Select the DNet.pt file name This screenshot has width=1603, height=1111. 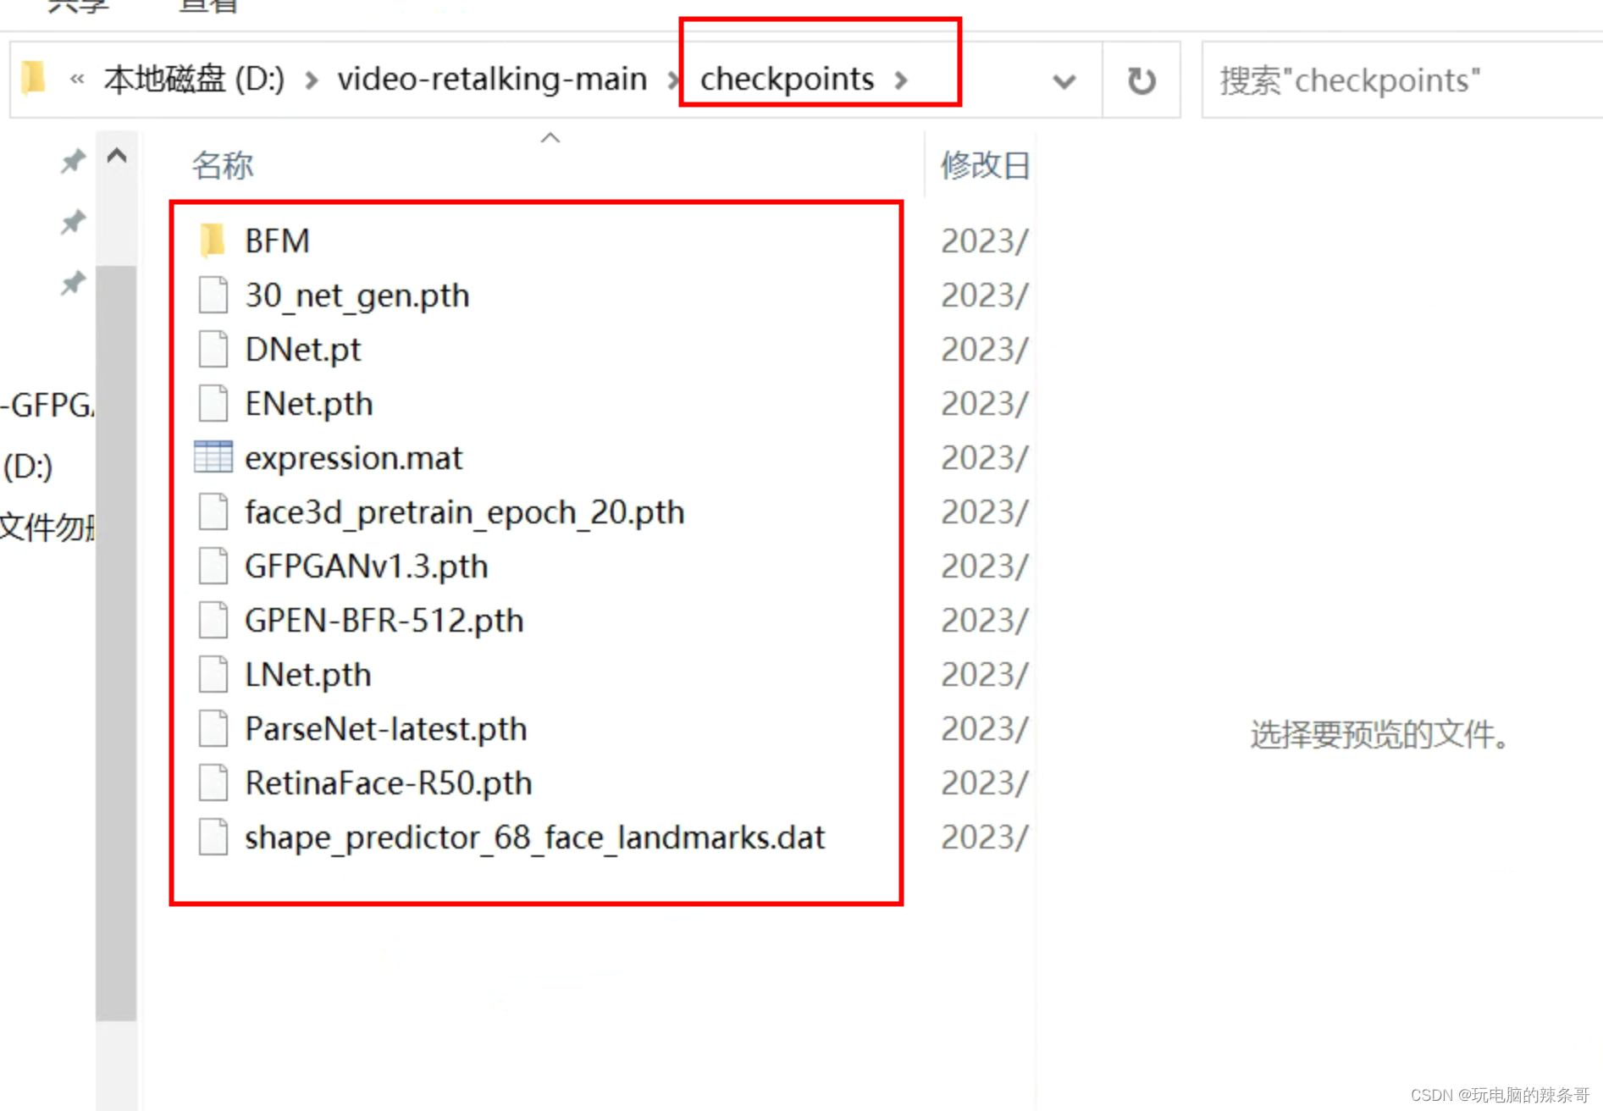(302, 349)
